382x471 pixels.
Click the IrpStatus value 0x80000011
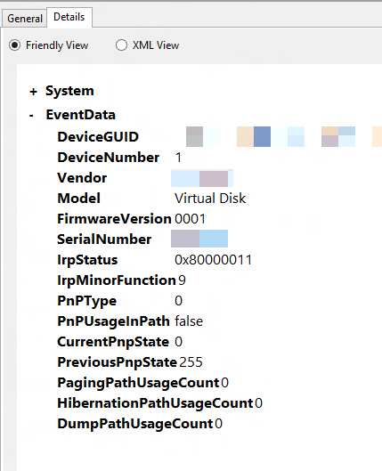point(213,260)
